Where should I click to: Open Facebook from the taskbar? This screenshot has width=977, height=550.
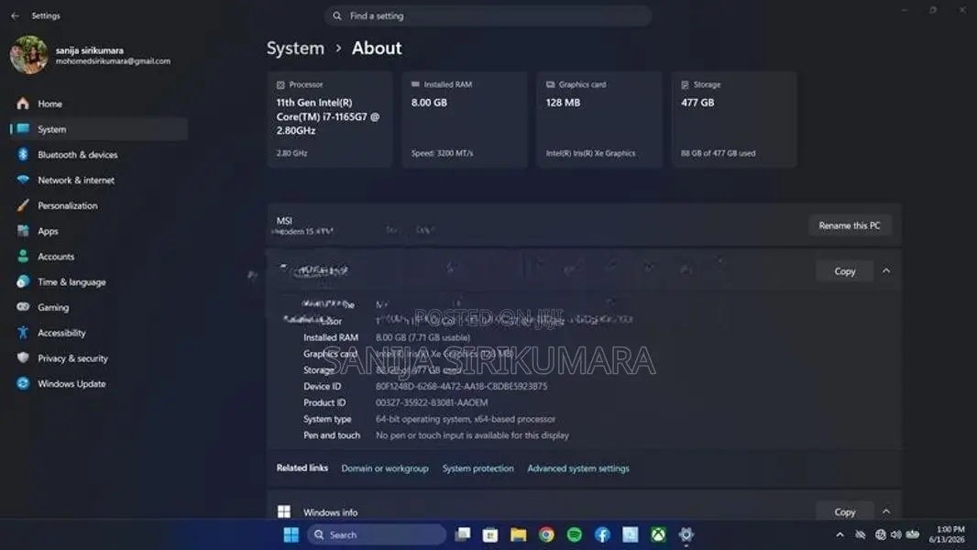click(x=602, y=534)
